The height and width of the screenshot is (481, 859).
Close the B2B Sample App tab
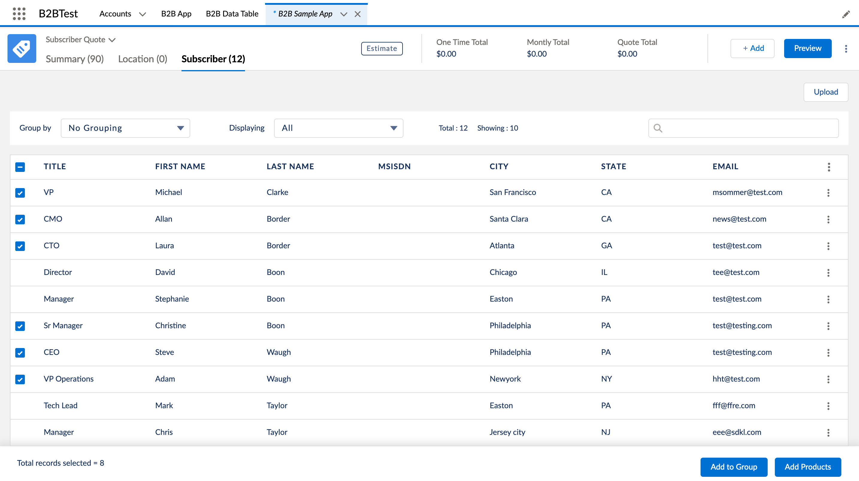(x=358, y=14)
